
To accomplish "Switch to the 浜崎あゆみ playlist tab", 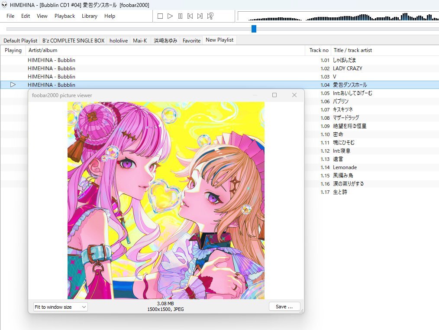I will point(165,41).
